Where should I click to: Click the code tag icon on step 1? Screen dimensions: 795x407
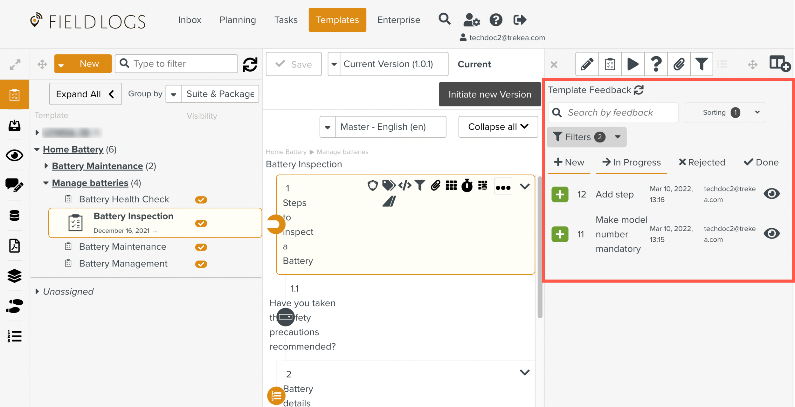405,185
